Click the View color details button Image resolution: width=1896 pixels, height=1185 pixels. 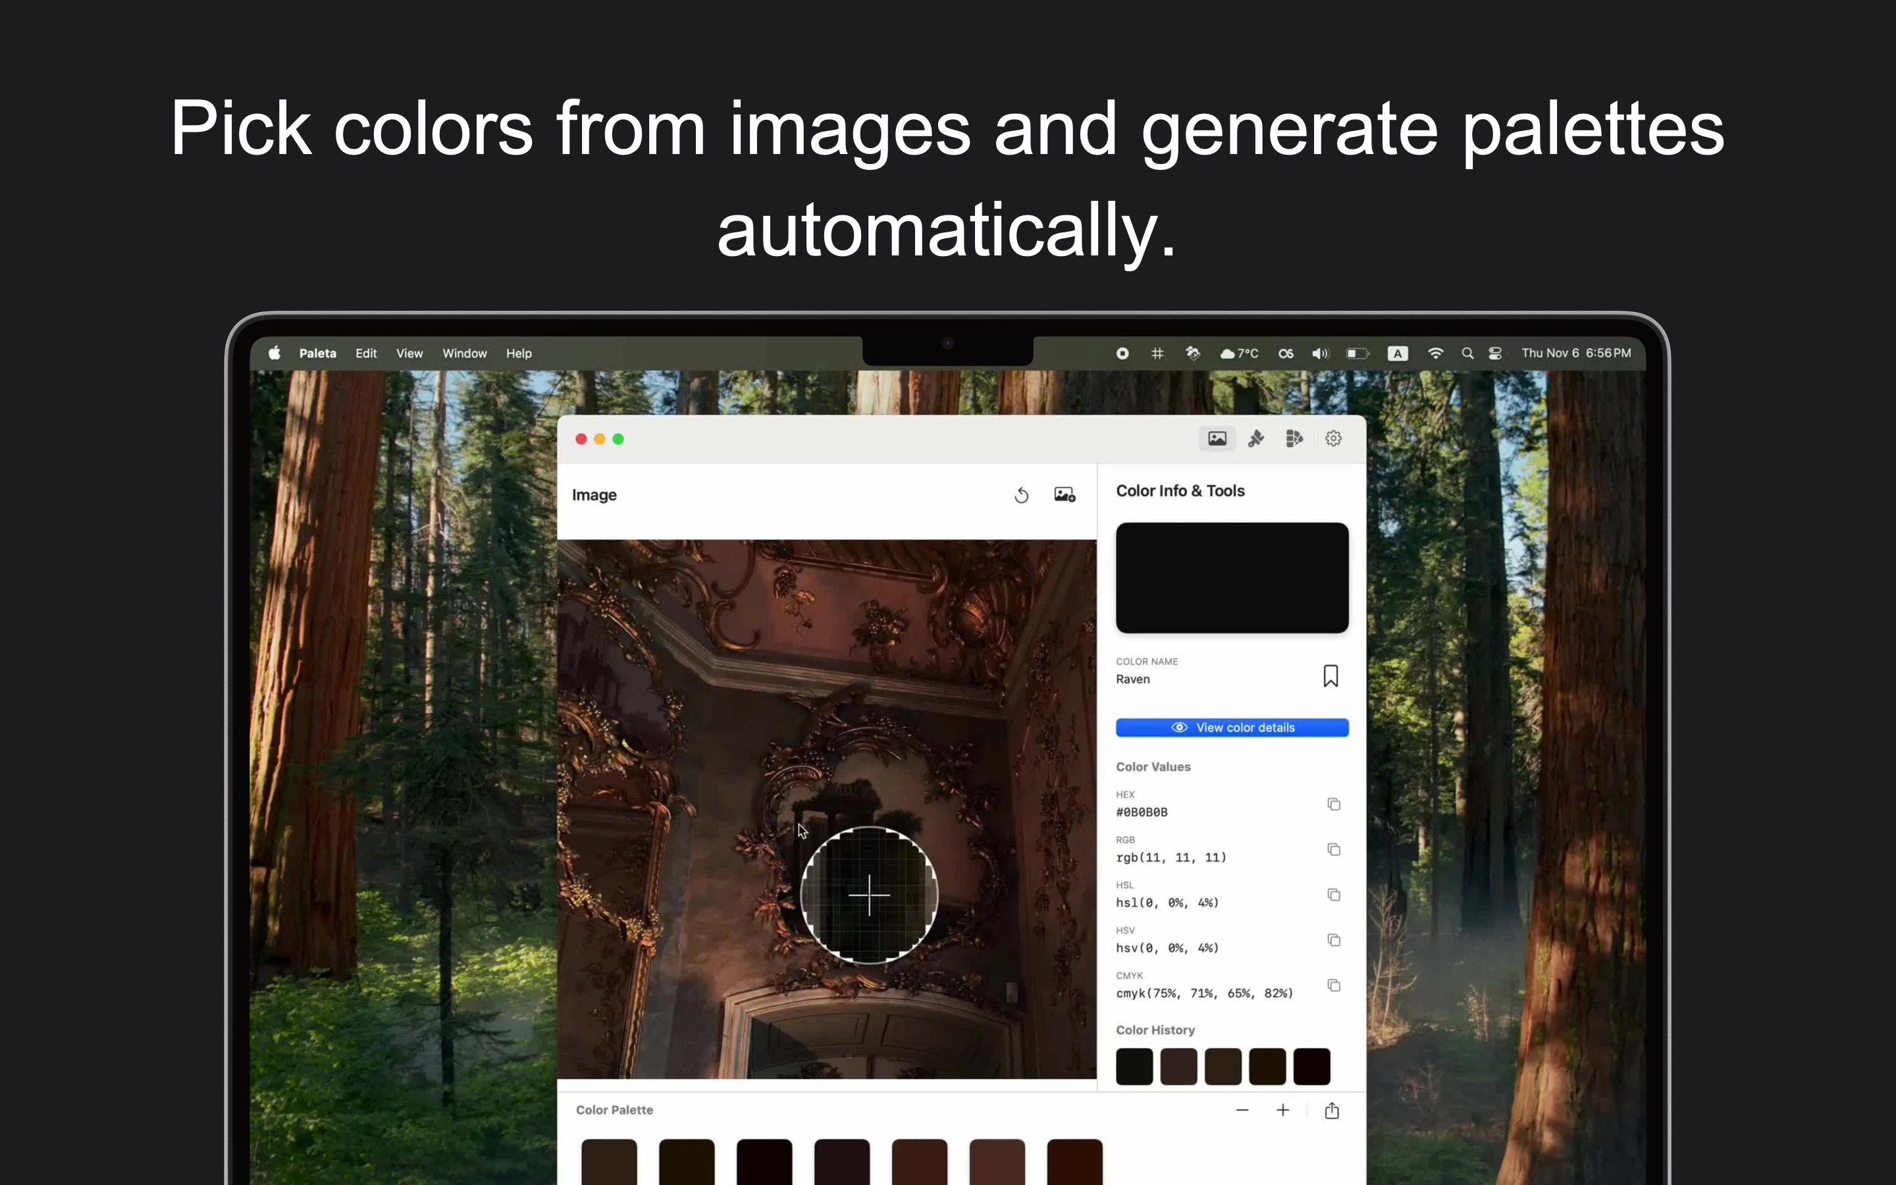pyautogui.click(x=1232, y=727)
